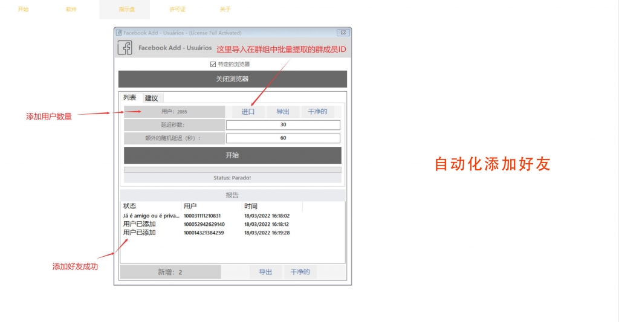Click the 状态 column header

pyautogui.click(x=151, y=206)
